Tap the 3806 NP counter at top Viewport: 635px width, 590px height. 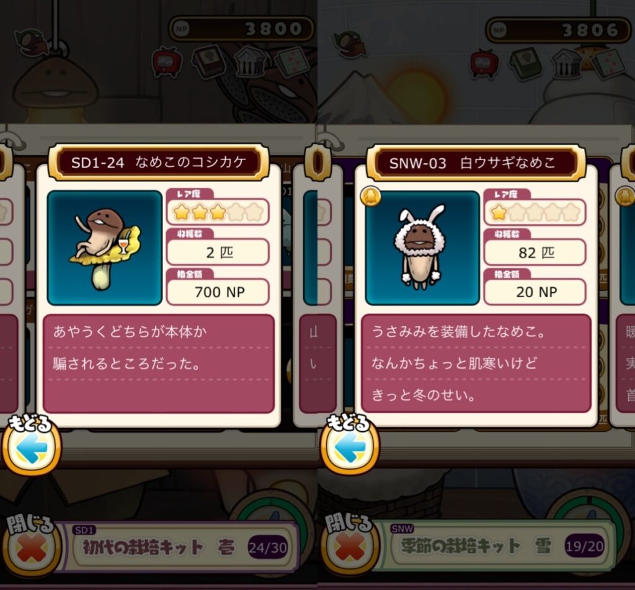tap(559, 30)
